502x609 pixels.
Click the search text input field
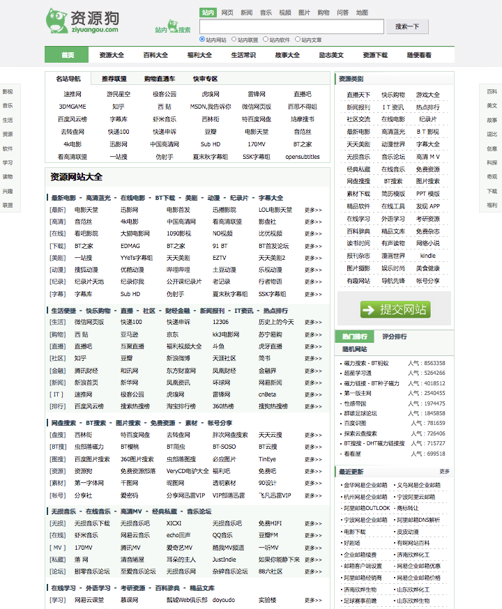(291, 26)
